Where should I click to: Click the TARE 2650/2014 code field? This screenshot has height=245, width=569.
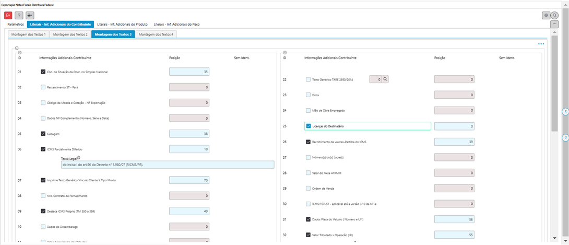point(375,79)
